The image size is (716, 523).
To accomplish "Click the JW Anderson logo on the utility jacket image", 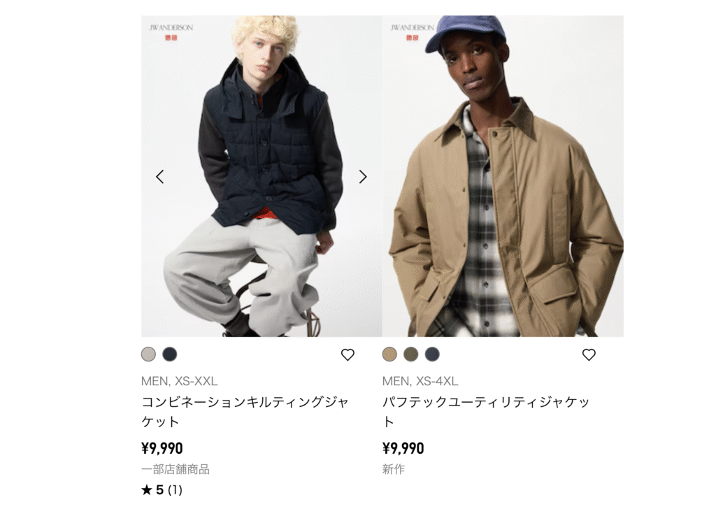I will [413, 32].
